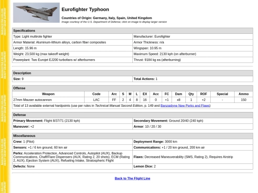Click the Maneuver: +2 cell
This screenshot has width=258, height=193.
tap(73, 127)
